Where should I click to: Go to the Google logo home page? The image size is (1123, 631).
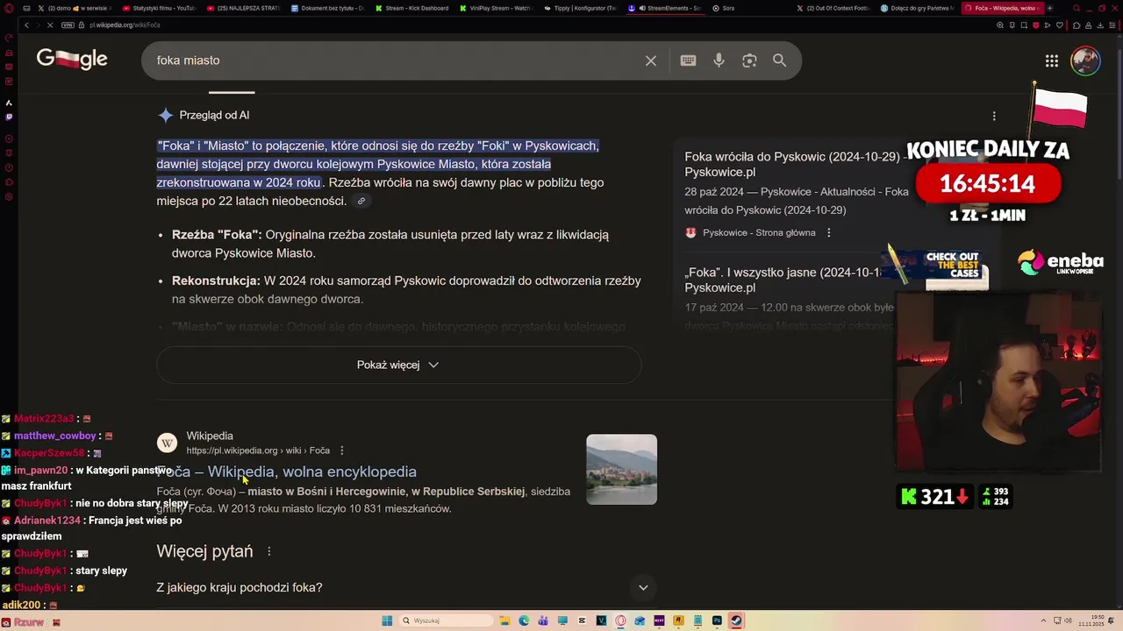tap(72, 60)
